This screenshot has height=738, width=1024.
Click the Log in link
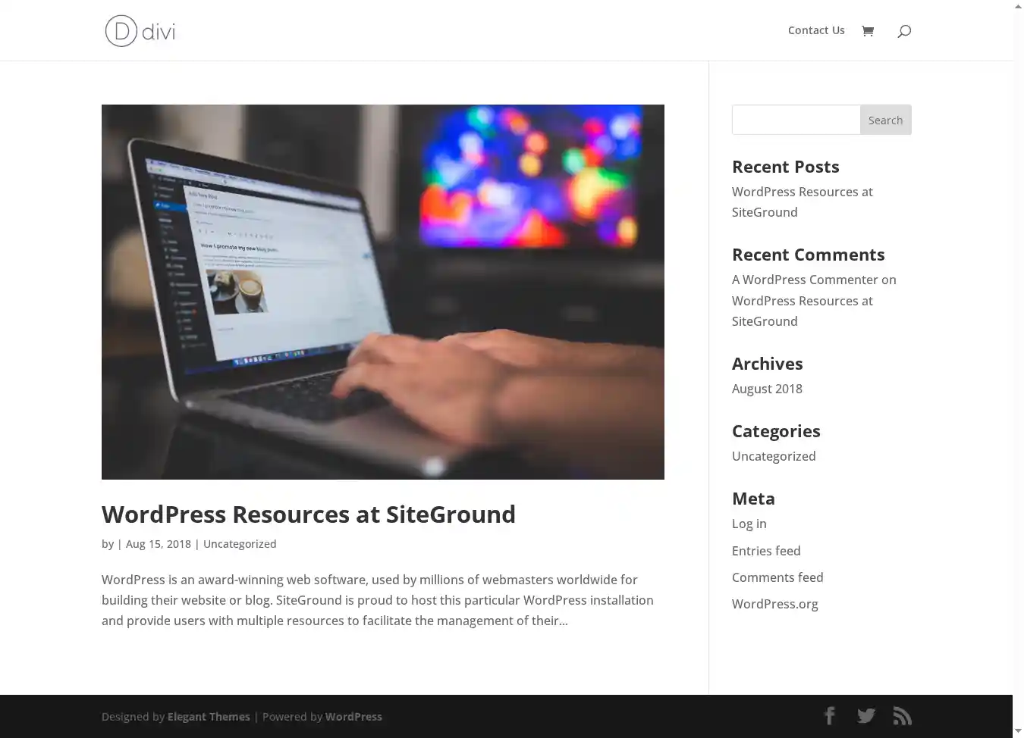click(749, 524)
